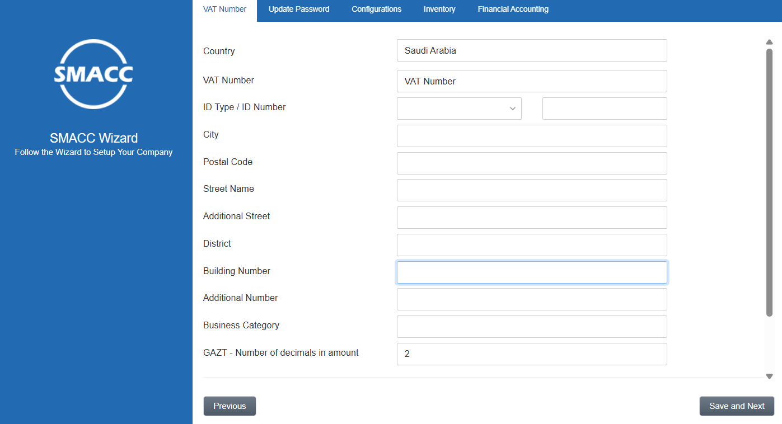Select the Street Name input
Image resolution: width=782 pixels, height=424 pixels.
point(531,190)
